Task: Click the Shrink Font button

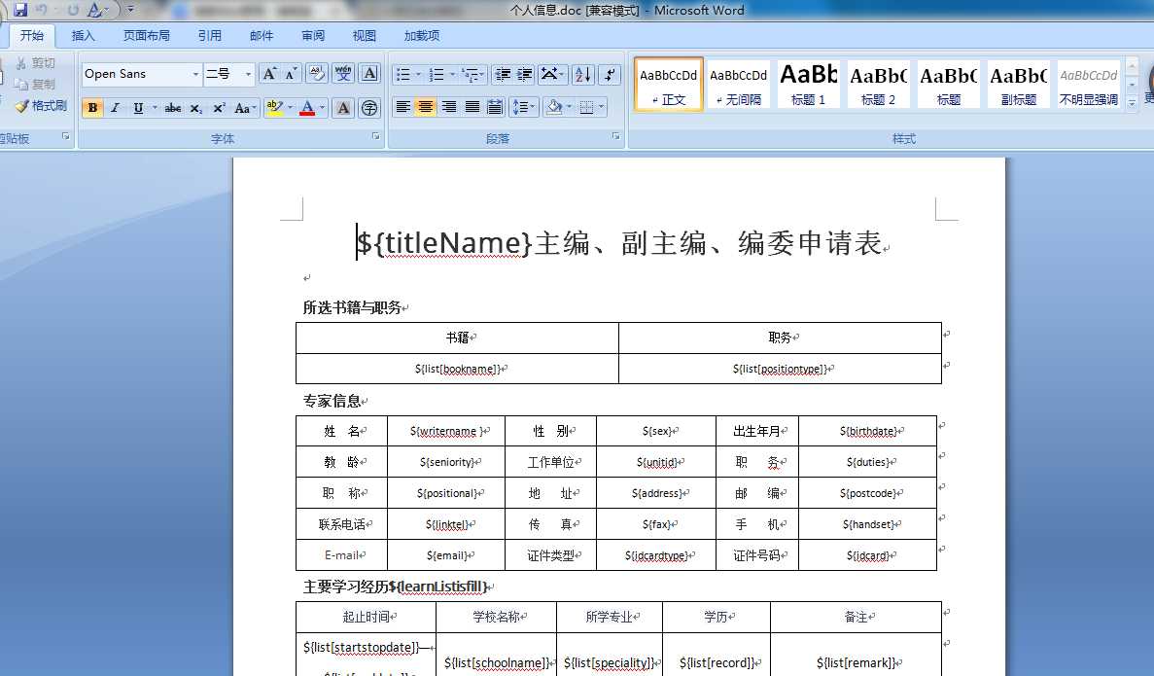Action: [x=291, y=74]
